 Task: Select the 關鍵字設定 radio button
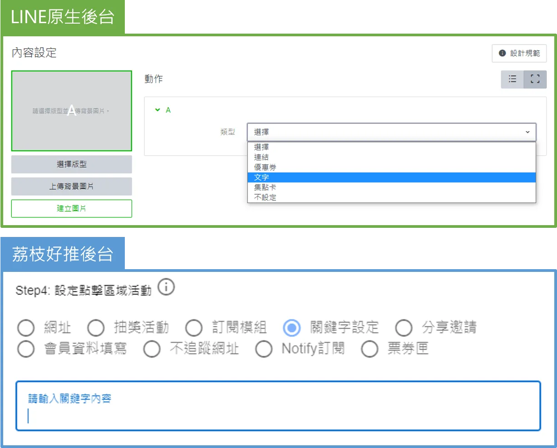[291, 327]
